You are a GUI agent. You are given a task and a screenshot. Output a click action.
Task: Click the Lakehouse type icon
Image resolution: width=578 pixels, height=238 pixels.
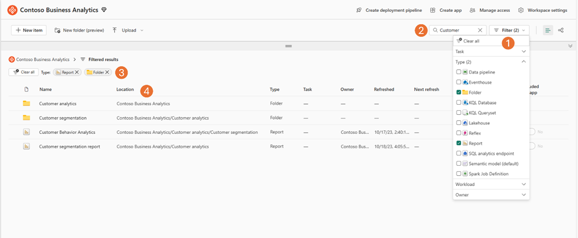(x=465, y=123)
